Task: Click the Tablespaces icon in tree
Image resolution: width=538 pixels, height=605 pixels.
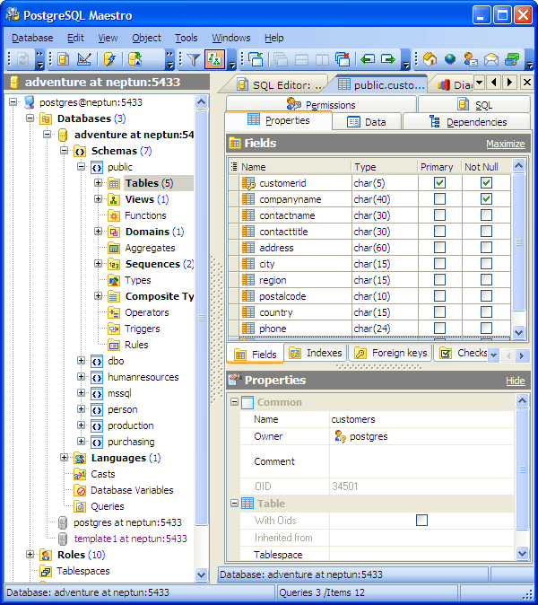Action: (46, 571)
